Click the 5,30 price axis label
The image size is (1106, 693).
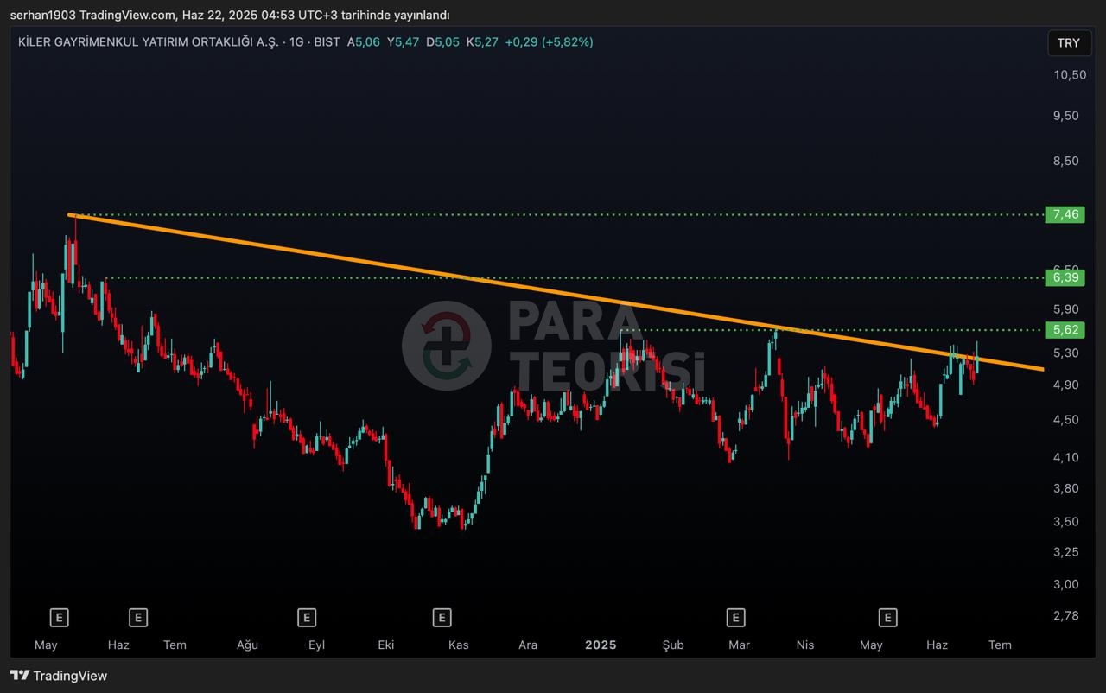(1067, 353)
